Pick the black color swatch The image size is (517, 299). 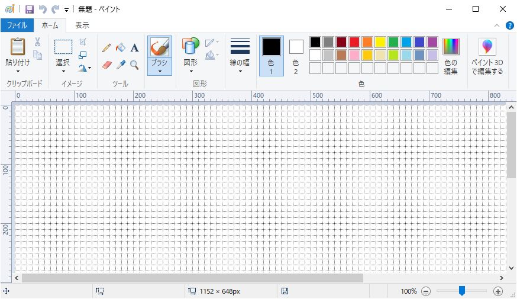pos(315,42)
